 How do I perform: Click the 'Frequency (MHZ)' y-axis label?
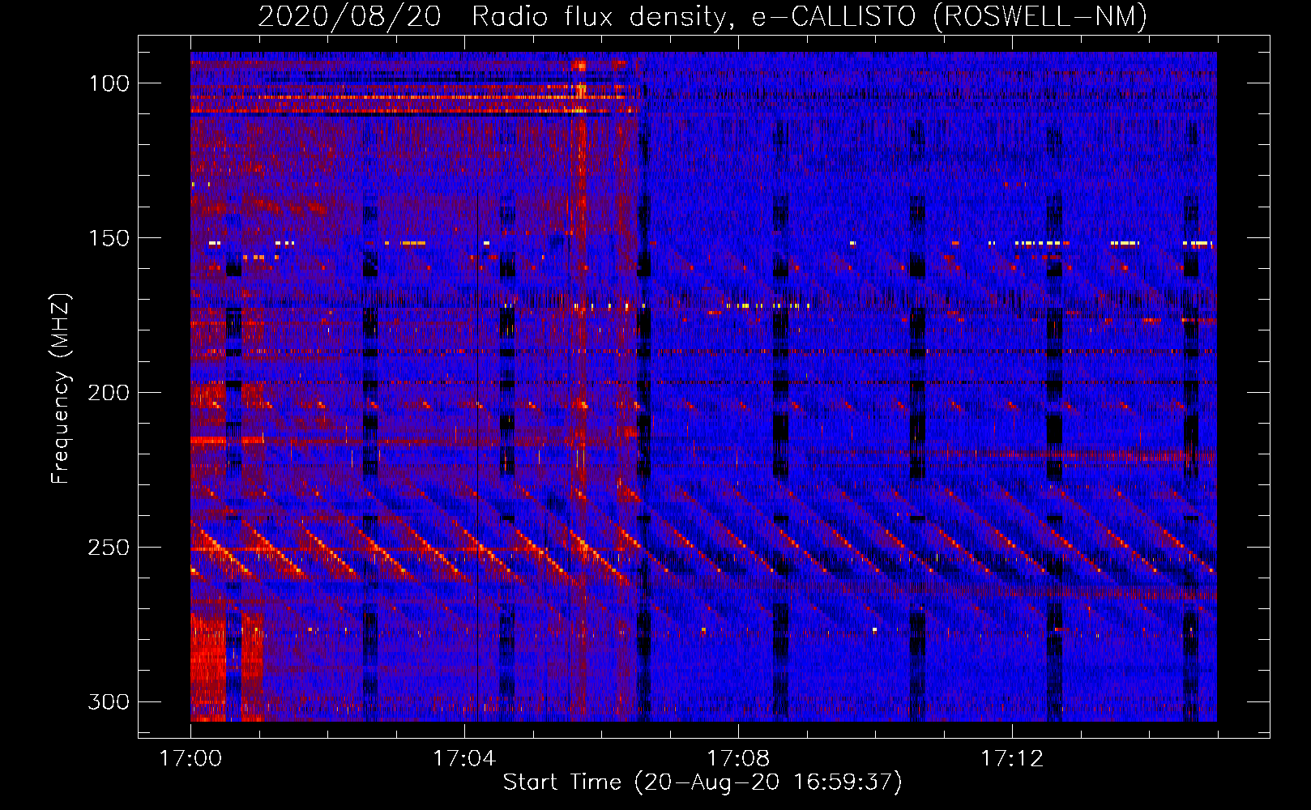pyautogui.click(x=61, y=388)
